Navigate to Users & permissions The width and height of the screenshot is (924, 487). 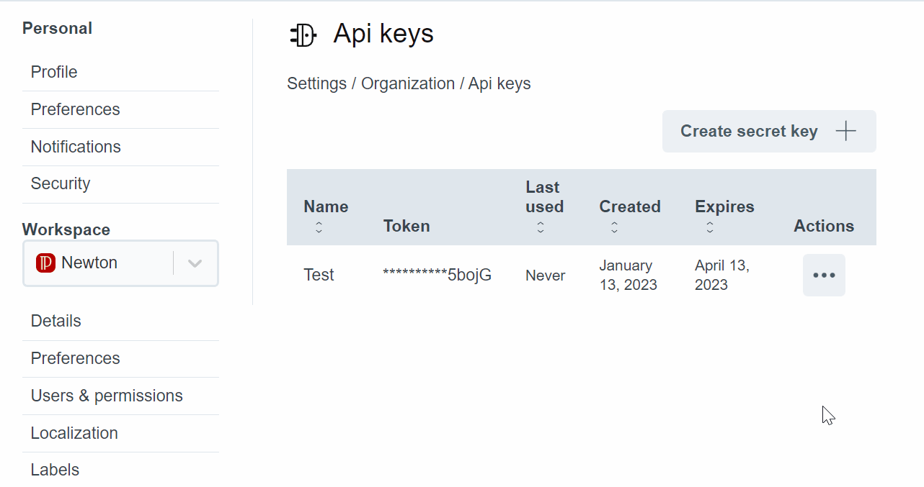pyautogui.click(x=107, y=396)
